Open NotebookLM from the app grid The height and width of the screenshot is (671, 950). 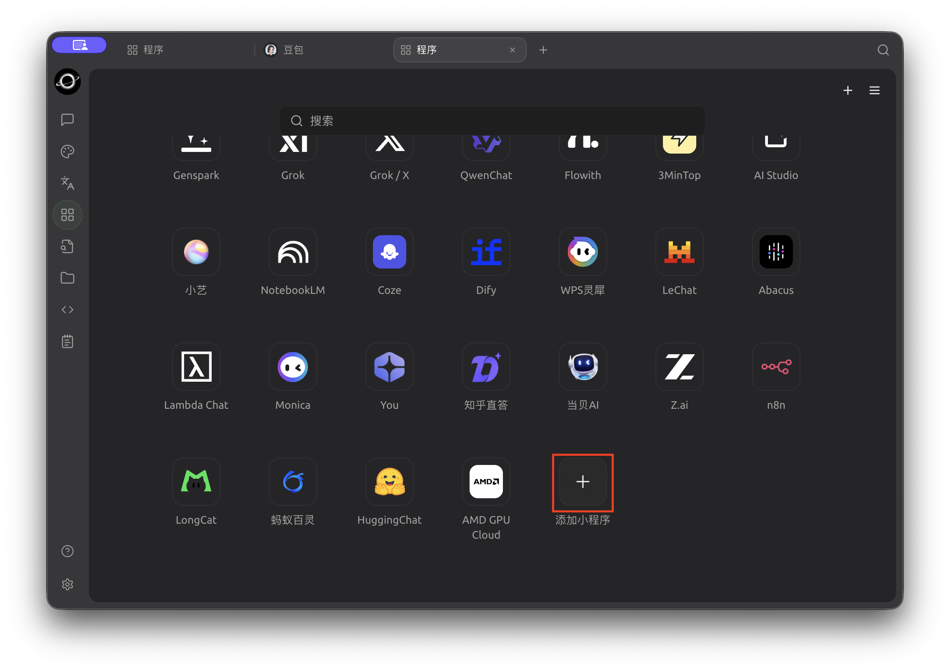coord(292,252)
